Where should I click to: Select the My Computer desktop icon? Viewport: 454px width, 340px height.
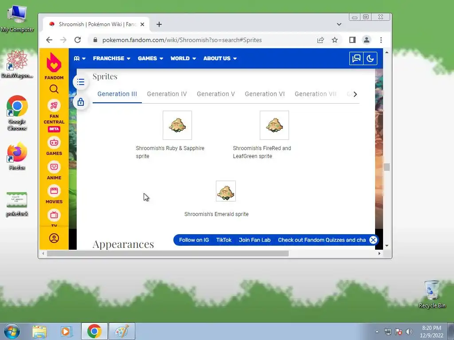[17, 19]
